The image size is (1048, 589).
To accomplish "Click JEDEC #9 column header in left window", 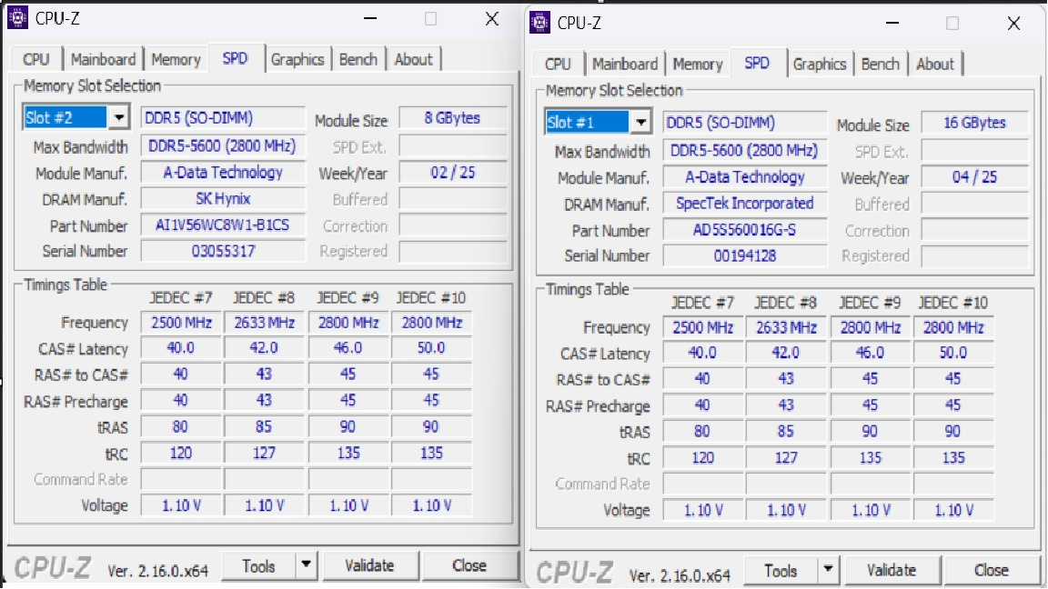I will (x=348, y=298).
